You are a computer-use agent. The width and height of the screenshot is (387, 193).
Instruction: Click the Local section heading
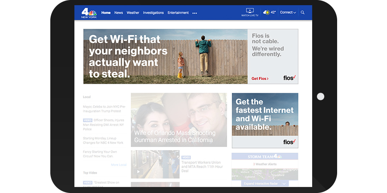click(87, 97)
